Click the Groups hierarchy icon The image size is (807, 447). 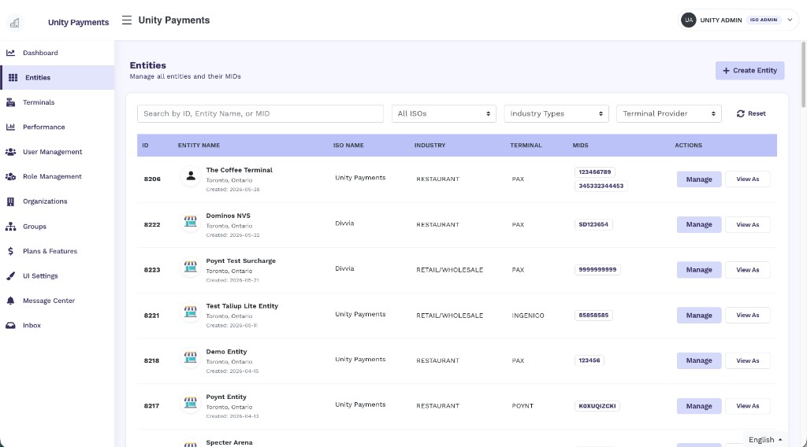tap(10, 226)
